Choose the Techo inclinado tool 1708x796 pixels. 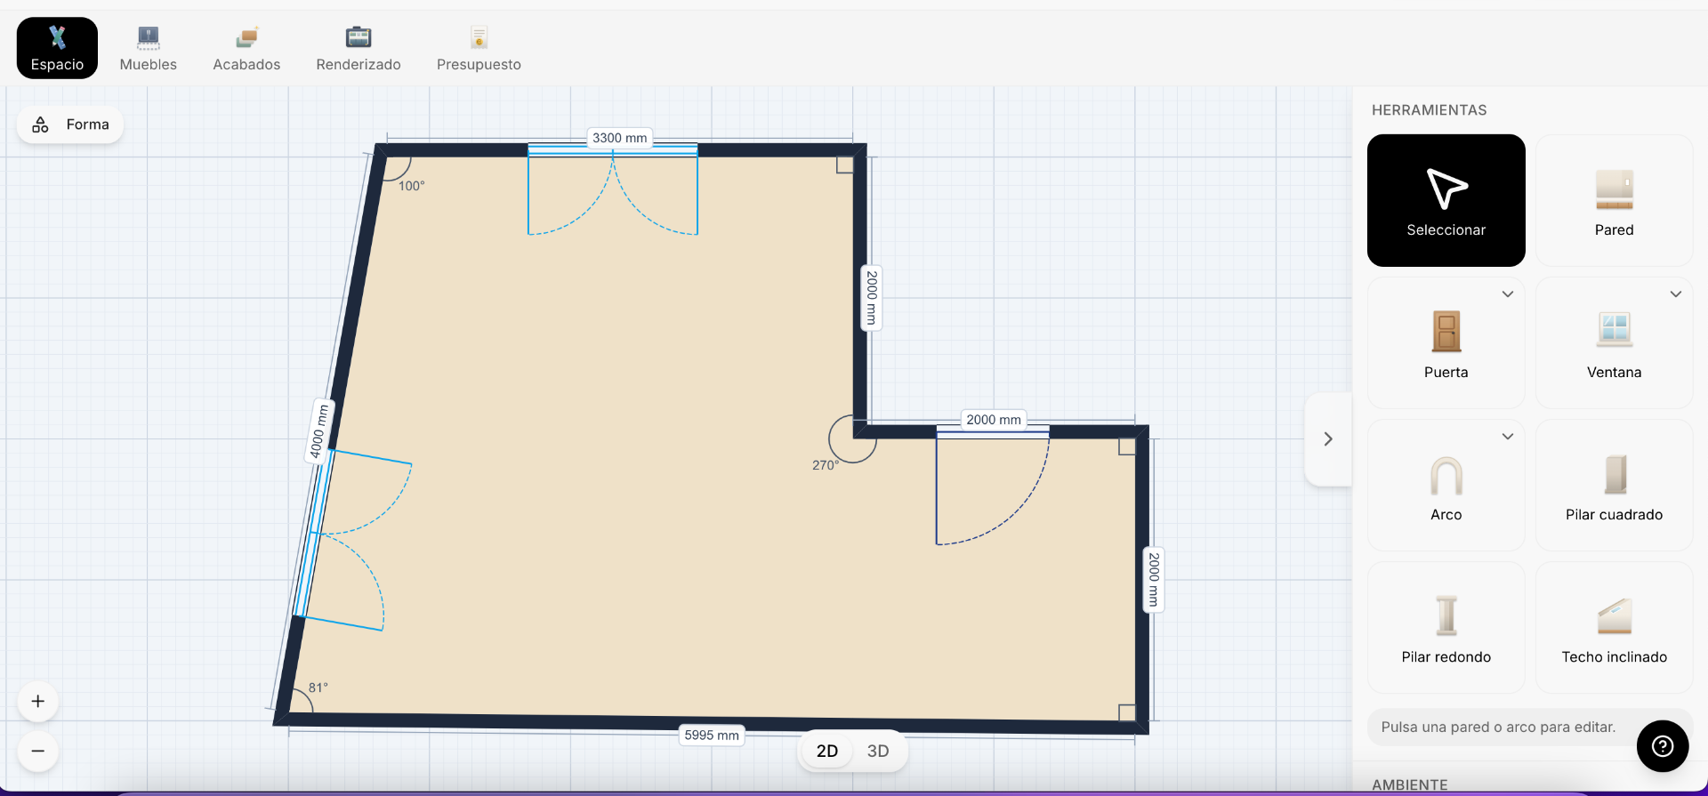1614,628
